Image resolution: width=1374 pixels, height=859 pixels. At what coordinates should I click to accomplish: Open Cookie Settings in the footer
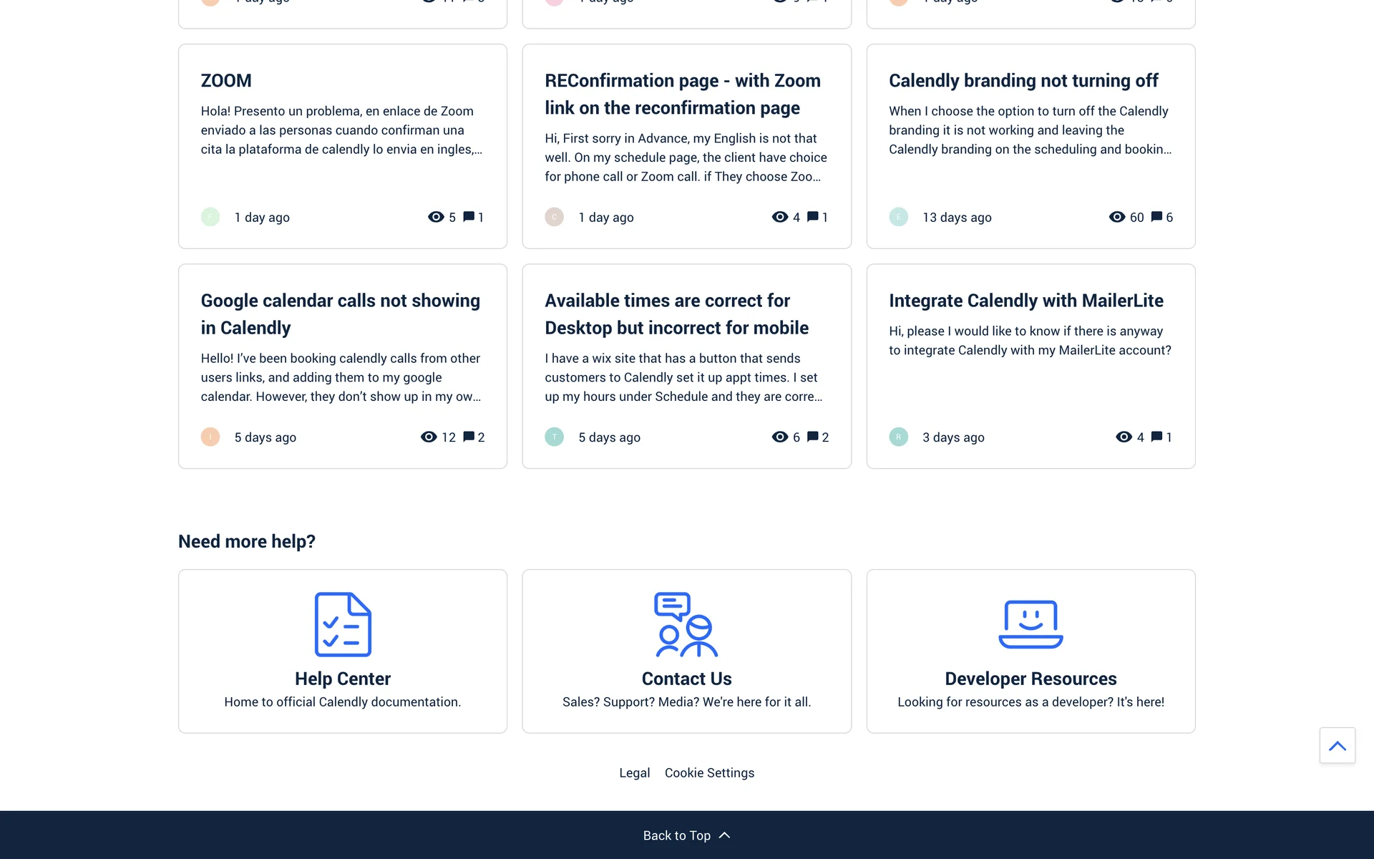tap(709, 773)
